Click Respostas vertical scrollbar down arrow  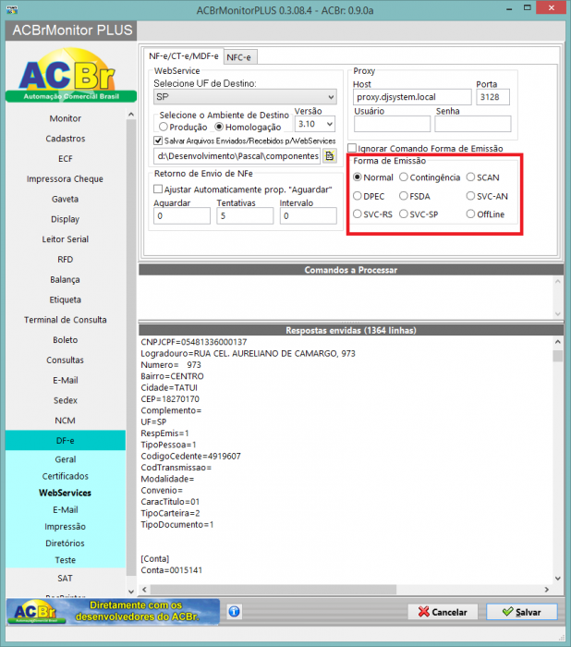558,578
